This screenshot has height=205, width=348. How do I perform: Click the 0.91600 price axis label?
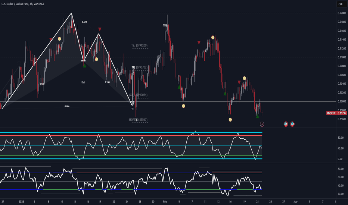(342, 31)
